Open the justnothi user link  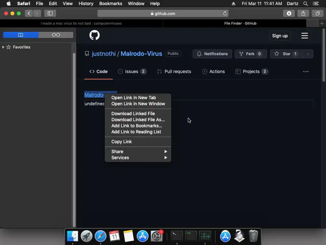[103, 54]
